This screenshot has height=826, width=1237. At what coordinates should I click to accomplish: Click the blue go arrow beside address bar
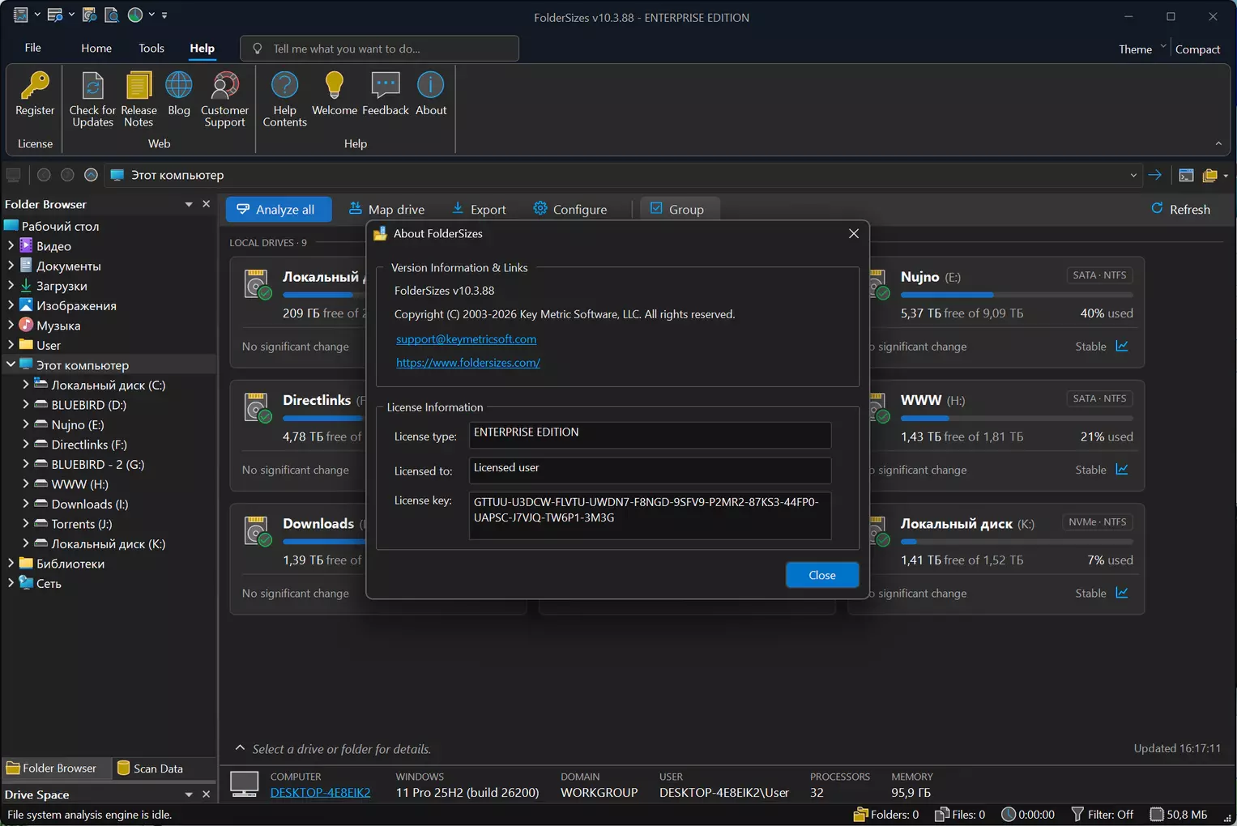tap(1155, 175)
